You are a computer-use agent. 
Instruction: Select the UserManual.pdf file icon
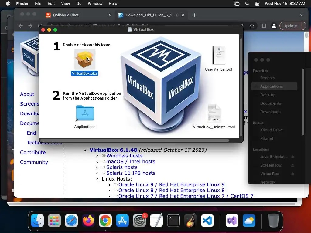[219, 55]
